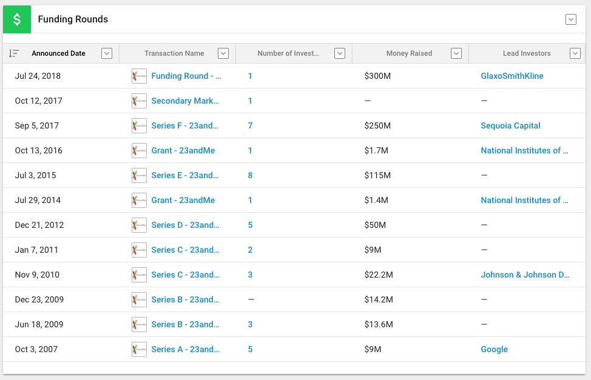591x380 pixels.
Task: Click the 23andMe logo in the Dec 23, 2009 row
Action: tap(139, 300)
